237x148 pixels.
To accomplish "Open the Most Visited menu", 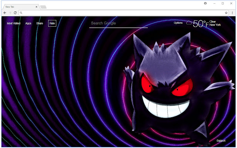I will tap(14, 23).
